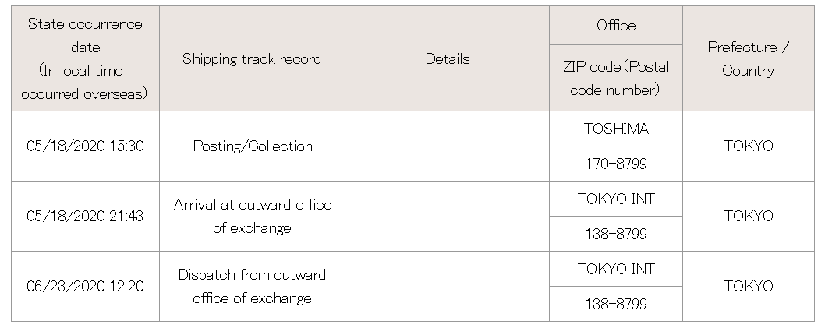Select the 170-8799 ZIP code cell

pos(616,164)
